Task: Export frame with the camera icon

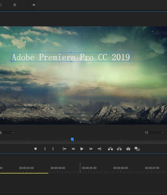Action: click(128, 149)
